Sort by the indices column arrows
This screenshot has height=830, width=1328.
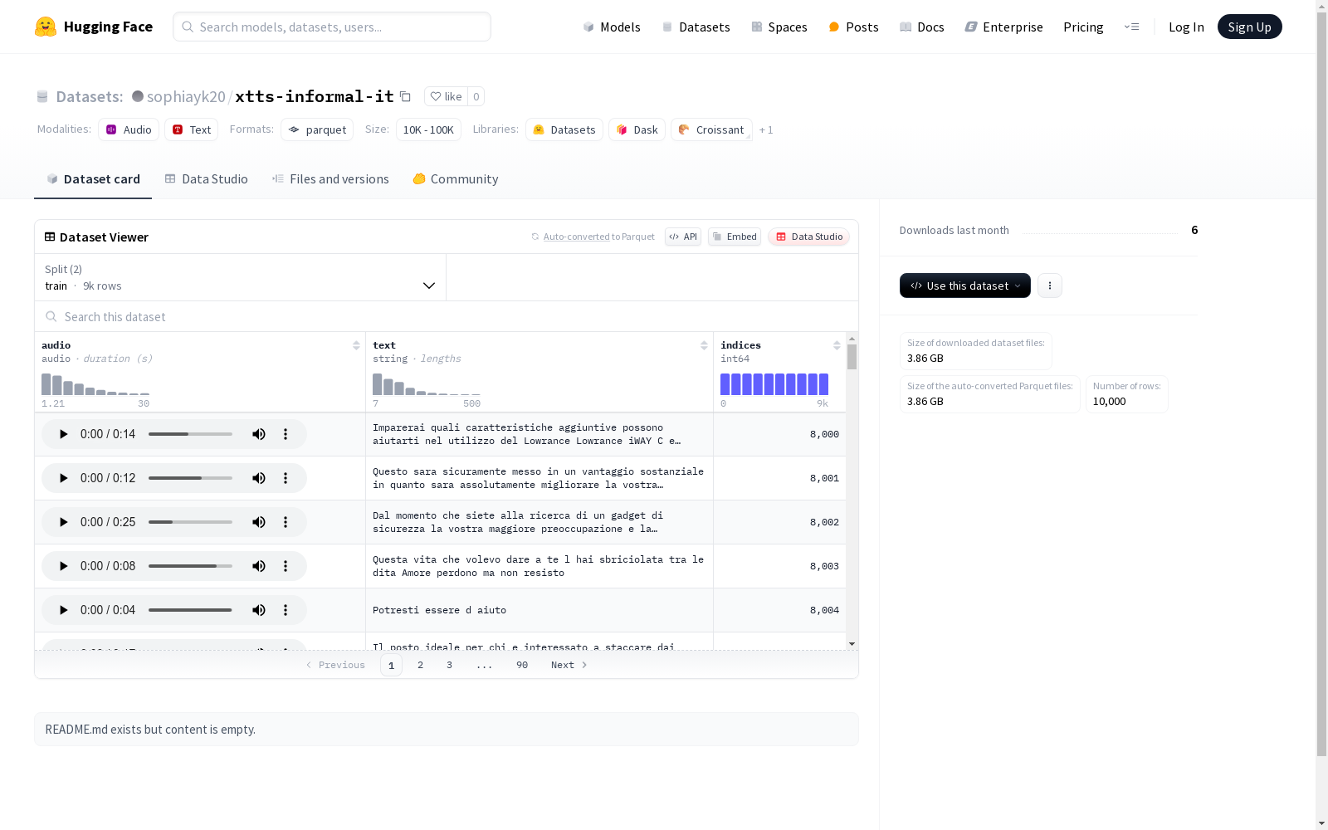pyautogui.click(x=837, y=345)
